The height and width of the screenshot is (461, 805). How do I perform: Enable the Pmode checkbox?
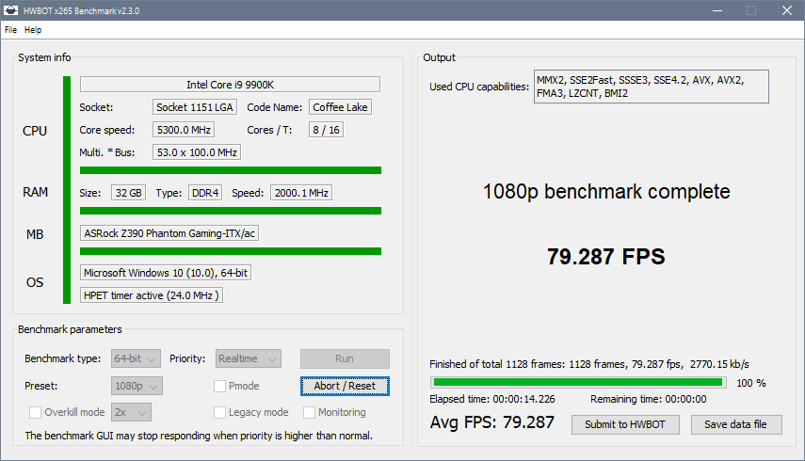click(x=219, y=386)
